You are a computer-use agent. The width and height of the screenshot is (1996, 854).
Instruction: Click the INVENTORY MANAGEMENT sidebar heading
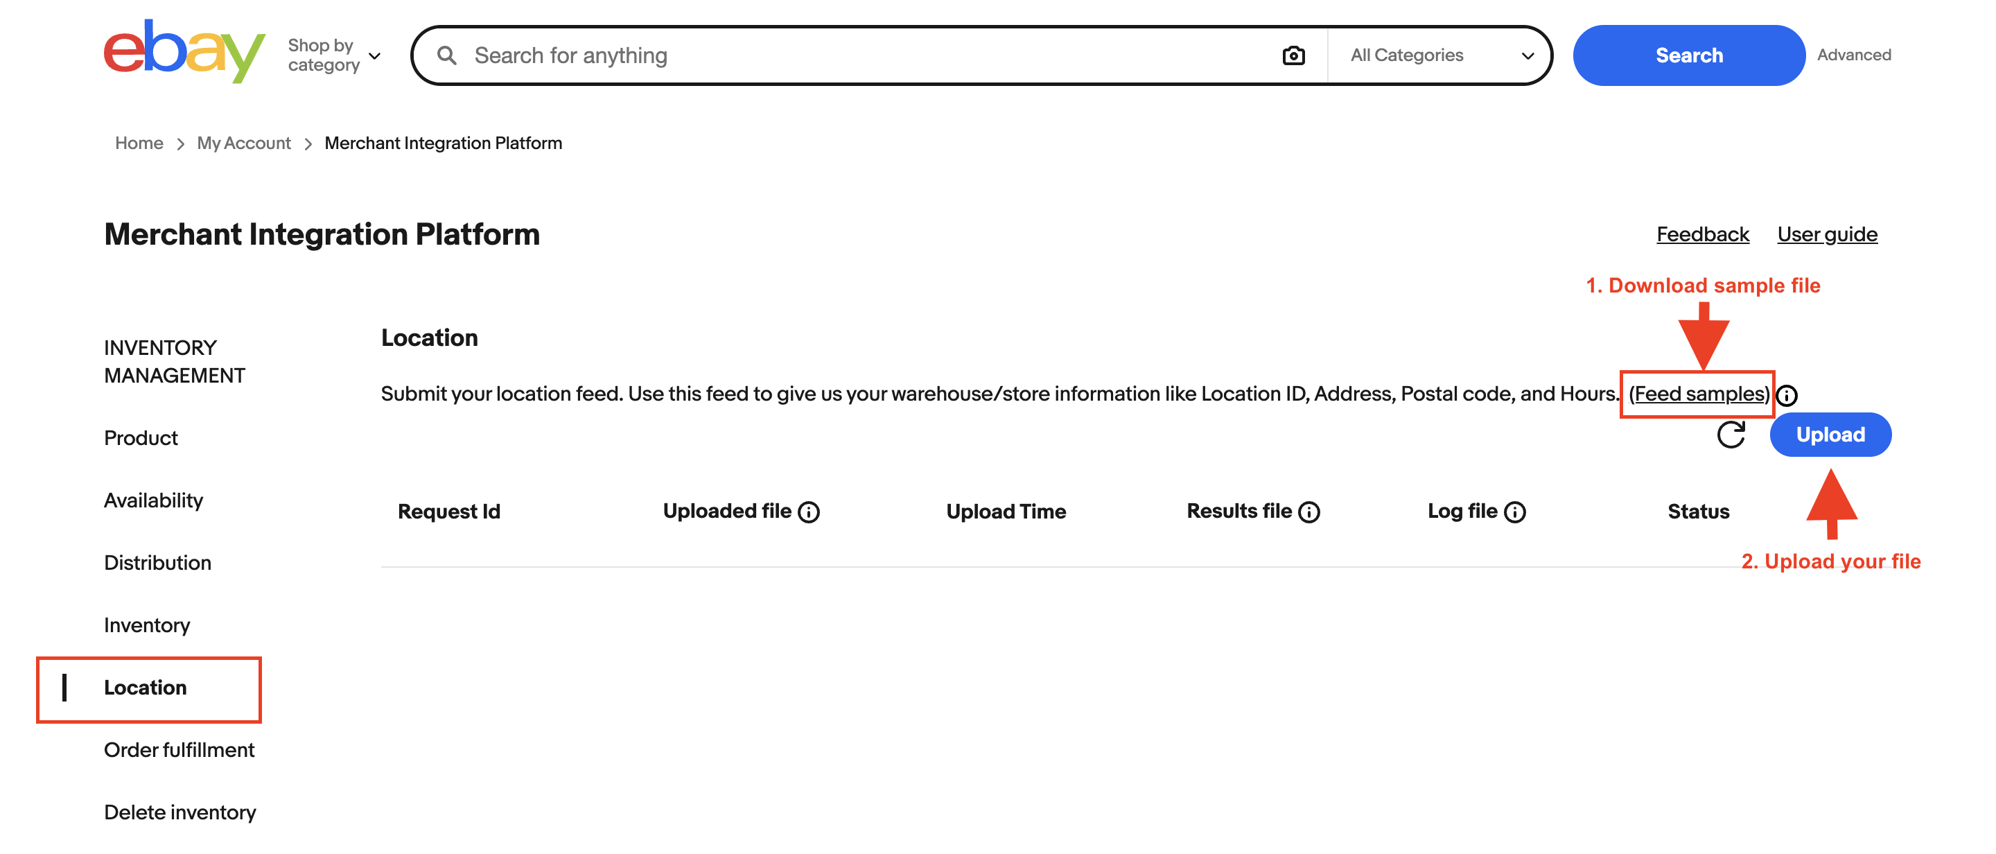coord(175,362)
